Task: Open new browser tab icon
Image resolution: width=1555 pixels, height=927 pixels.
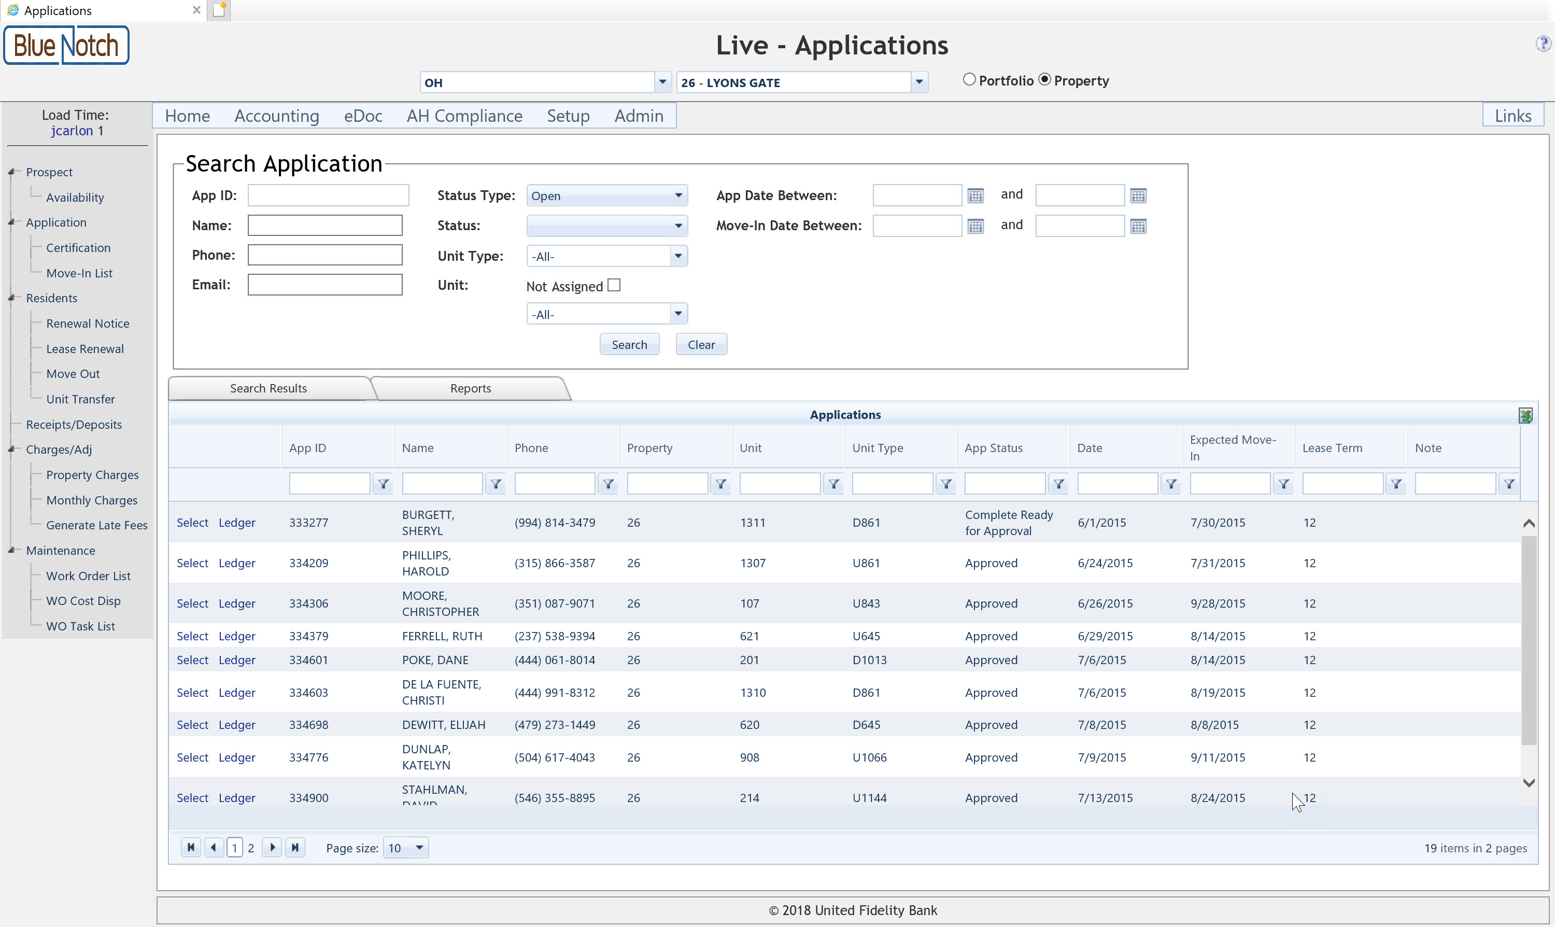Action: (x=219, y=10)
